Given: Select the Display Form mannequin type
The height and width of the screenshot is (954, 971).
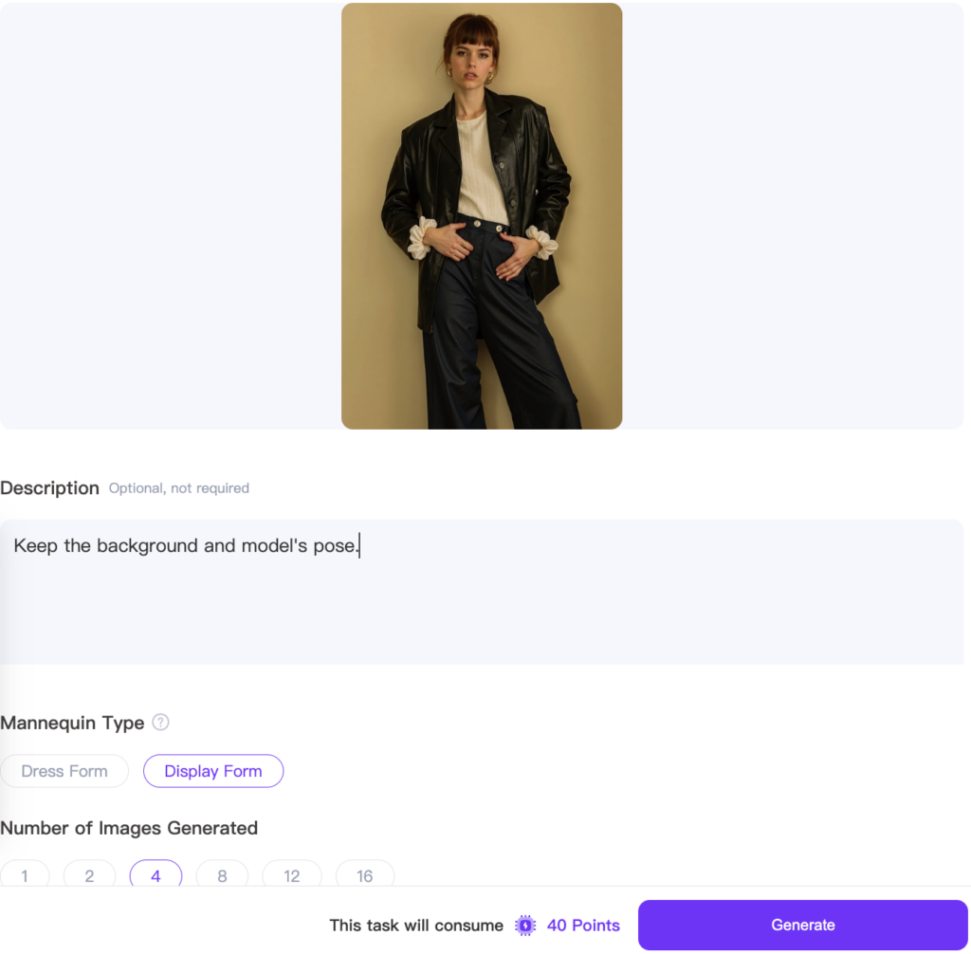Looking at the screenshot, I should coord(213,771).
